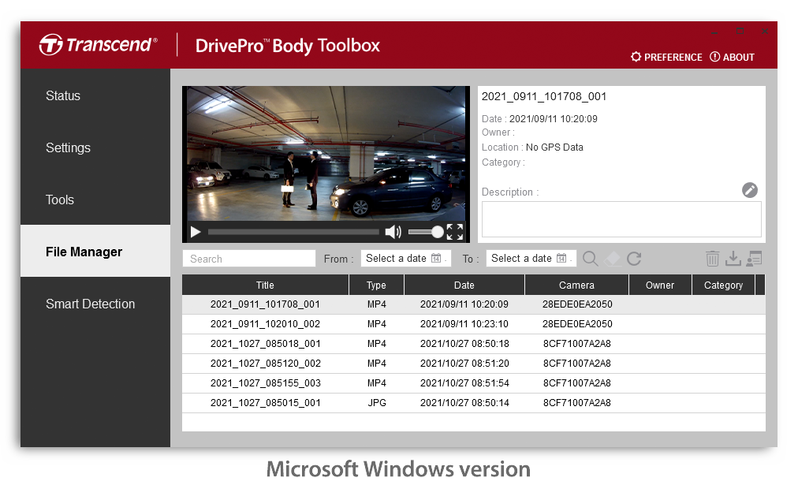The image size is (798, 485).
Task: Select file 2021_1027_085120_002 row
Action: tap(474, 364)
